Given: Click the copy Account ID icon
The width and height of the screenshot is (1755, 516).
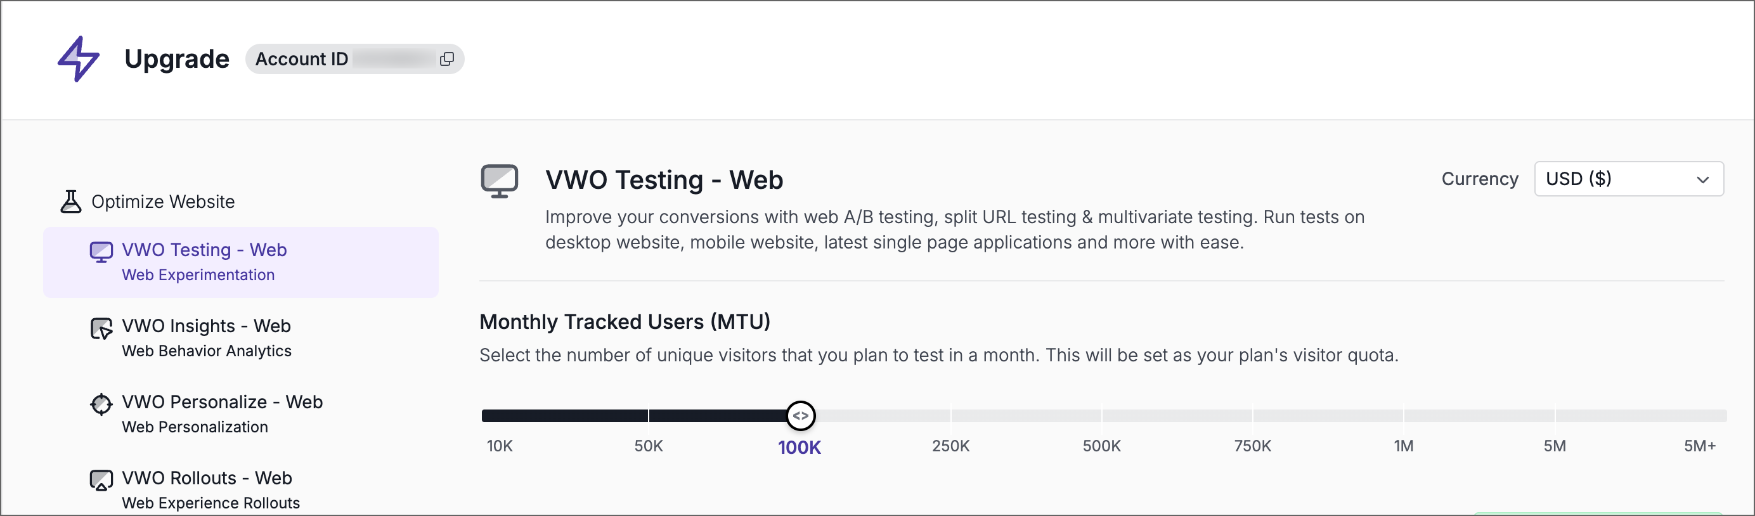Looking at the screenshot, I should (x=446, y=59).
